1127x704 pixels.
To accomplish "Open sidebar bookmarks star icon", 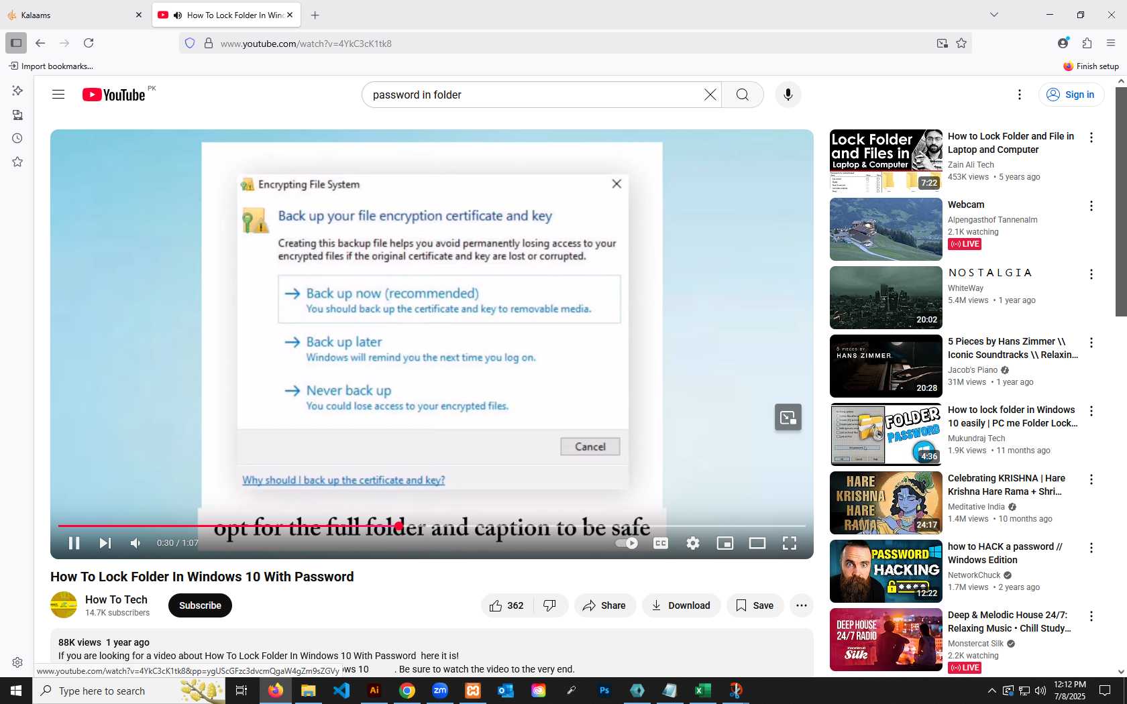I will click(17, 162).
